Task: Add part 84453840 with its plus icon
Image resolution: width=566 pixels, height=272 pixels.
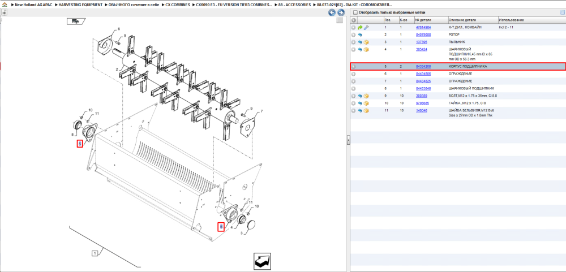Action: pyautogui.click(x=354, y=88)
